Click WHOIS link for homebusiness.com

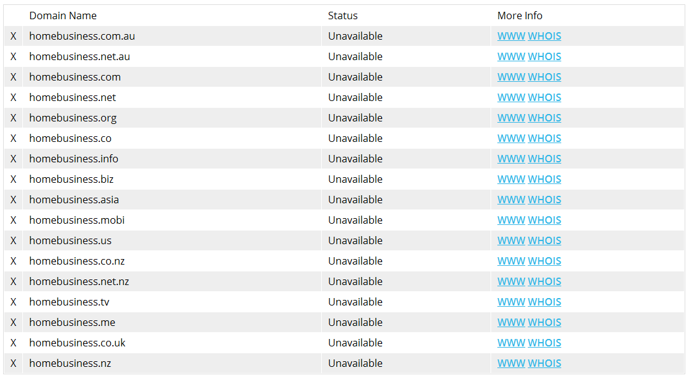545,77
